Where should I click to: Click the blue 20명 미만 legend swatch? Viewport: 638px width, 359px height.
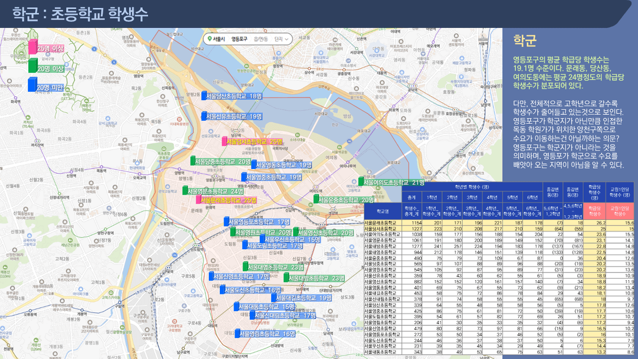(x=33, y=85)
